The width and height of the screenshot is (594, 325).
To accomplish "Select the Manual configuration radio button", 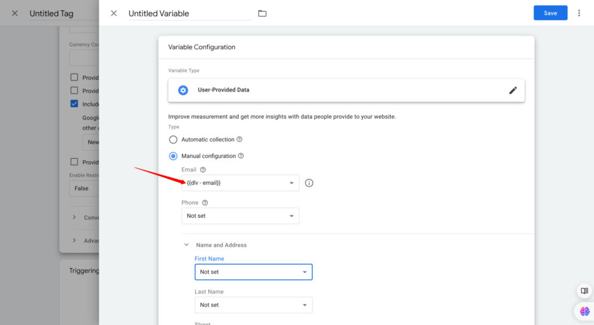I will coord(173,156).
